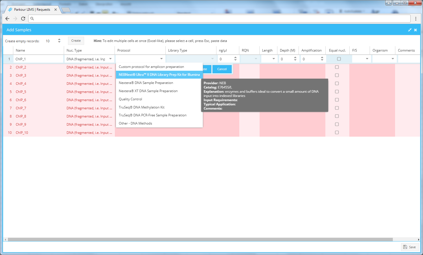The image size is (423, 255).
Task: Adjust the Depth (M) spinner in row 1
Action: [295, 59]
